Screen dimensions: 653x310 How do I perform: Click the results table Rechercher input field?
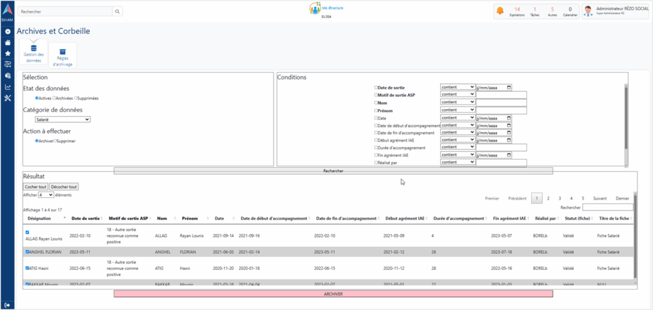[608, 207]
